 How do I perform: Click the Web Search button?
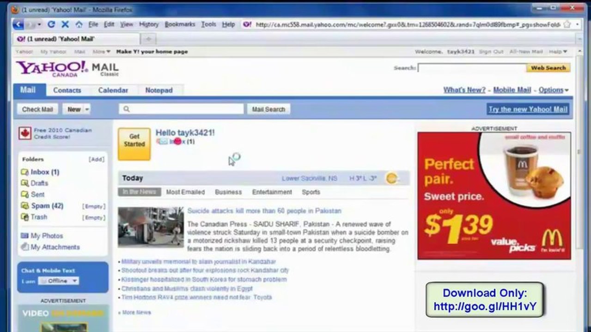(548, 68)
